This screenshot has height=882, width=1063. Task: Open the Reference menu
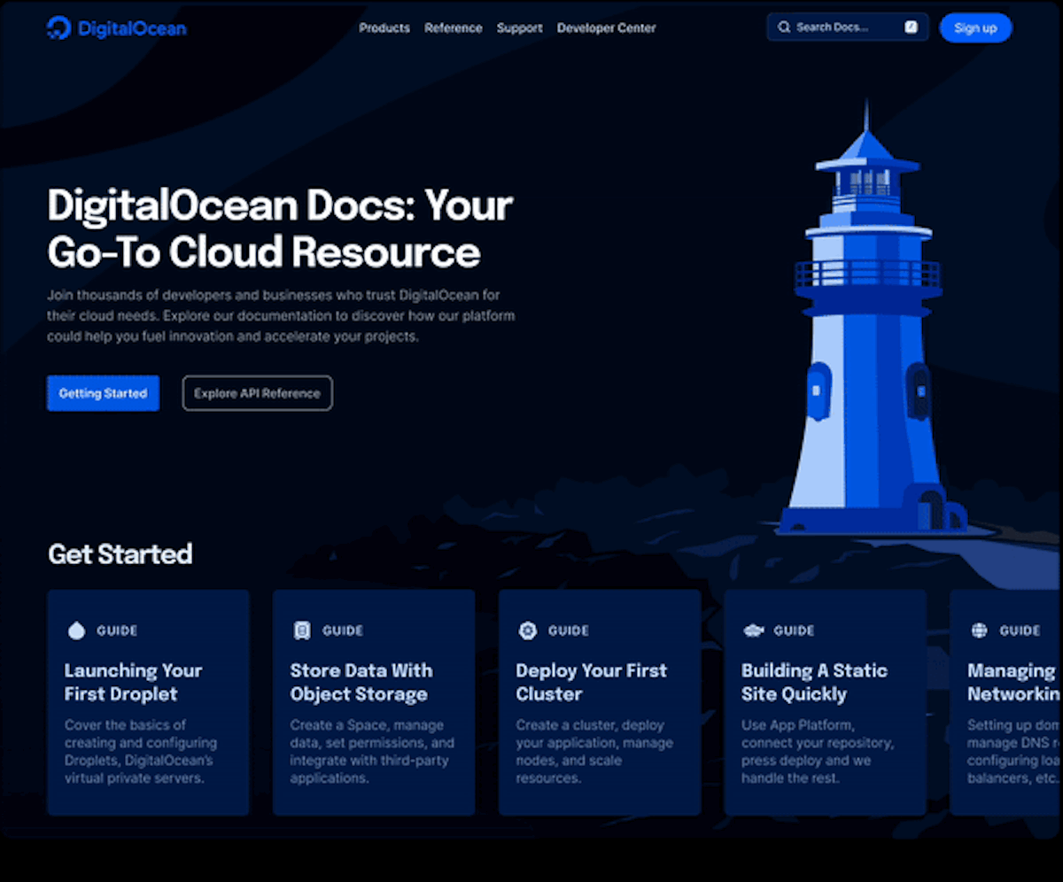click(454, 27)
